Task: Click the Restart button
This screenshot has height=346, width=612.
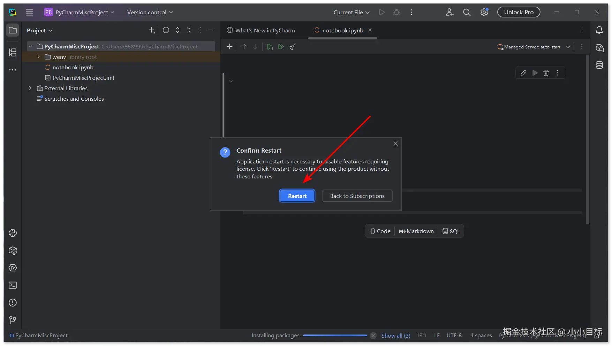Action: [x=297, y=196]
